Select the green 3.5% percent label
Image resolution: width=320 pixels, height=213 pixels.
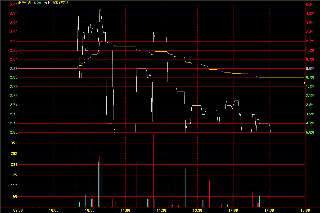pyautogui.click(x=310, y=114)
